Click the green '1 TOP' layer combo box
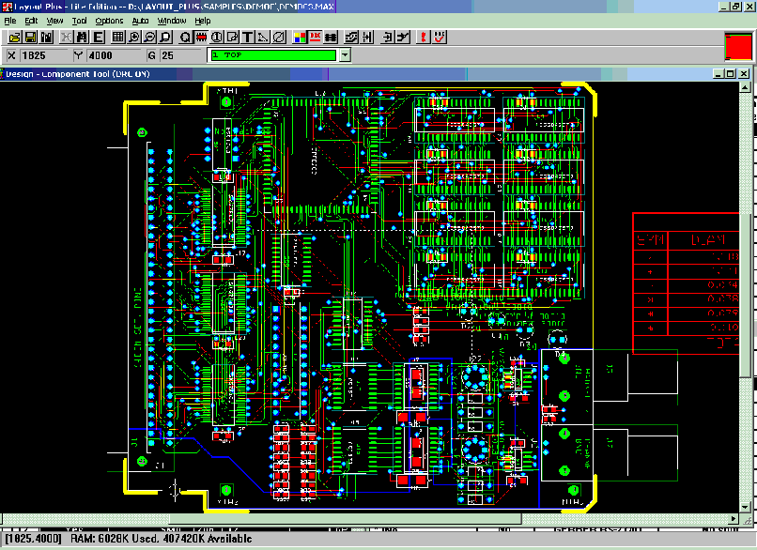 coord(272,55)
